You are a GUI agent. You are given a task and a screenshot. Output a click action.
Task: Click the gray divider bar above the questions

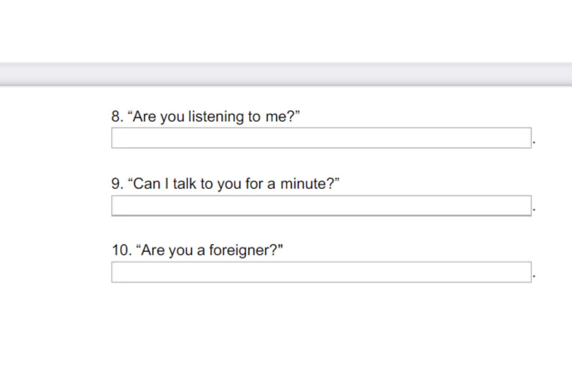point(286,75)
